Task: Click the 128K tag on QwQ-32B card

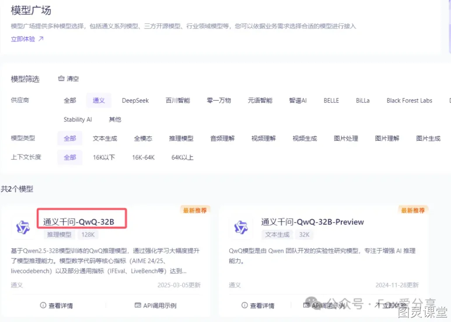Action: [x=88, y=234]
